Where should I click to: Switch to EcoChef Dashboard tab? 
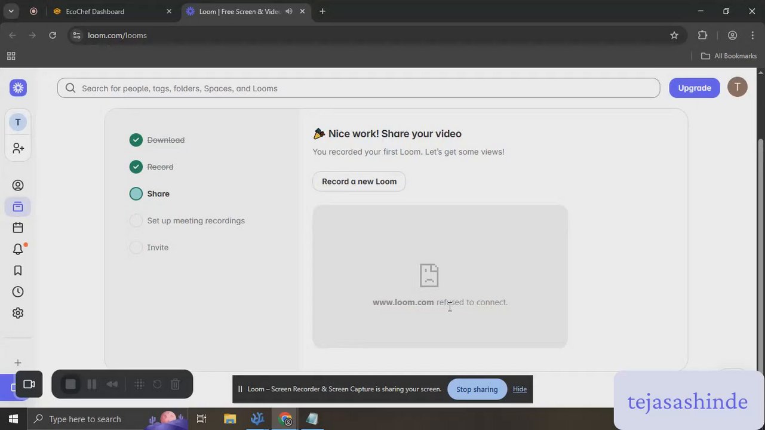112,11
